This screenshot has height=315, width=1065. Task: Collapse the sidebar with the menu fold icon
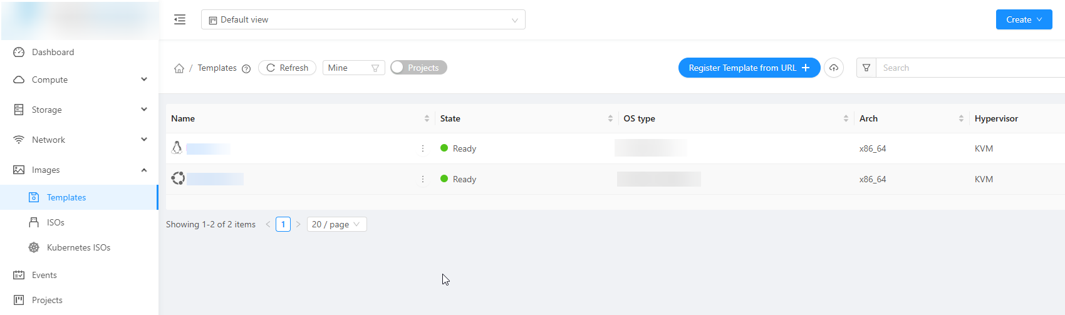pyautogui.click(x=180, y=19)
